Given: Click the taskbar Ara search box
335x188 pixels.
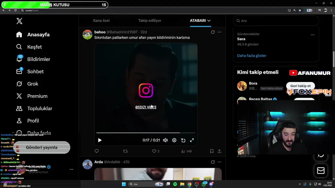Looking at the screenshot, I should [146, 184].
